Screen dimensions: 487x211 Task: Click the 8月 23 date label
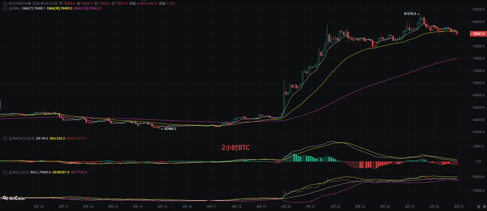click(x=360, y=207)
